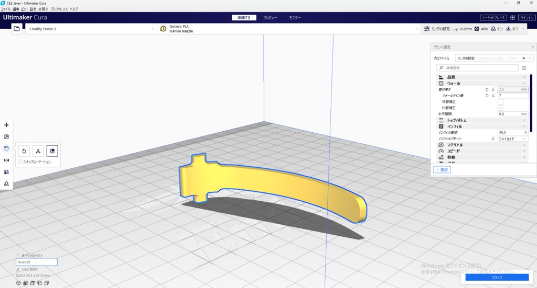Switch to front view camera

pyautogui.click(x=25, y=283)
